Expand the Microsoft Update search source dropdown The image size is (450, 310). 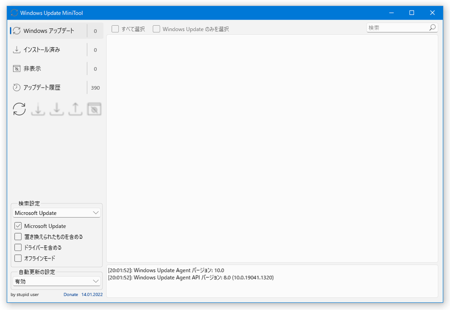click(56, 213)
